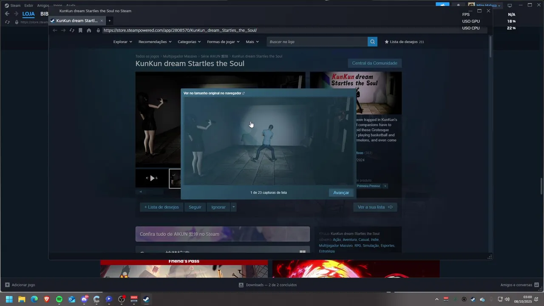Show hidden system tray icons
The height and width of the screenshot is (306, 544).
[x=437, y=299]
